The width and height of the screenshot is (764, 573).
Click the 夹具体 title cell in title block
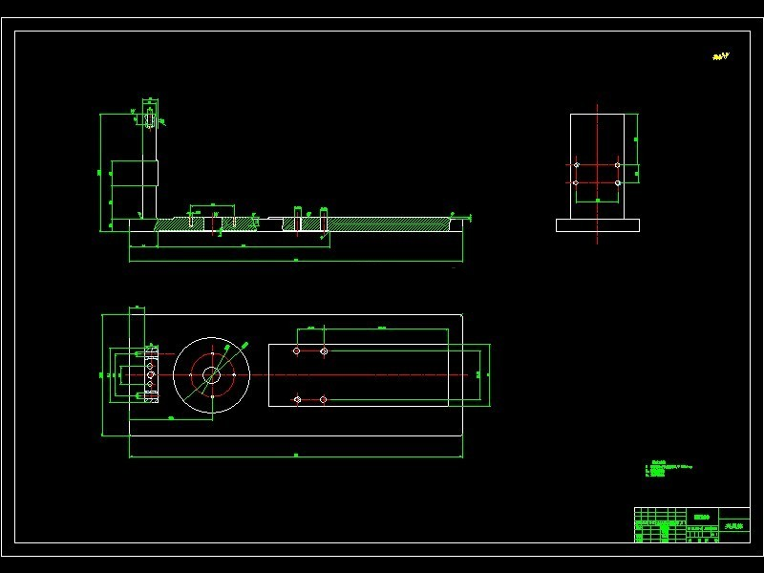[733, 526]
